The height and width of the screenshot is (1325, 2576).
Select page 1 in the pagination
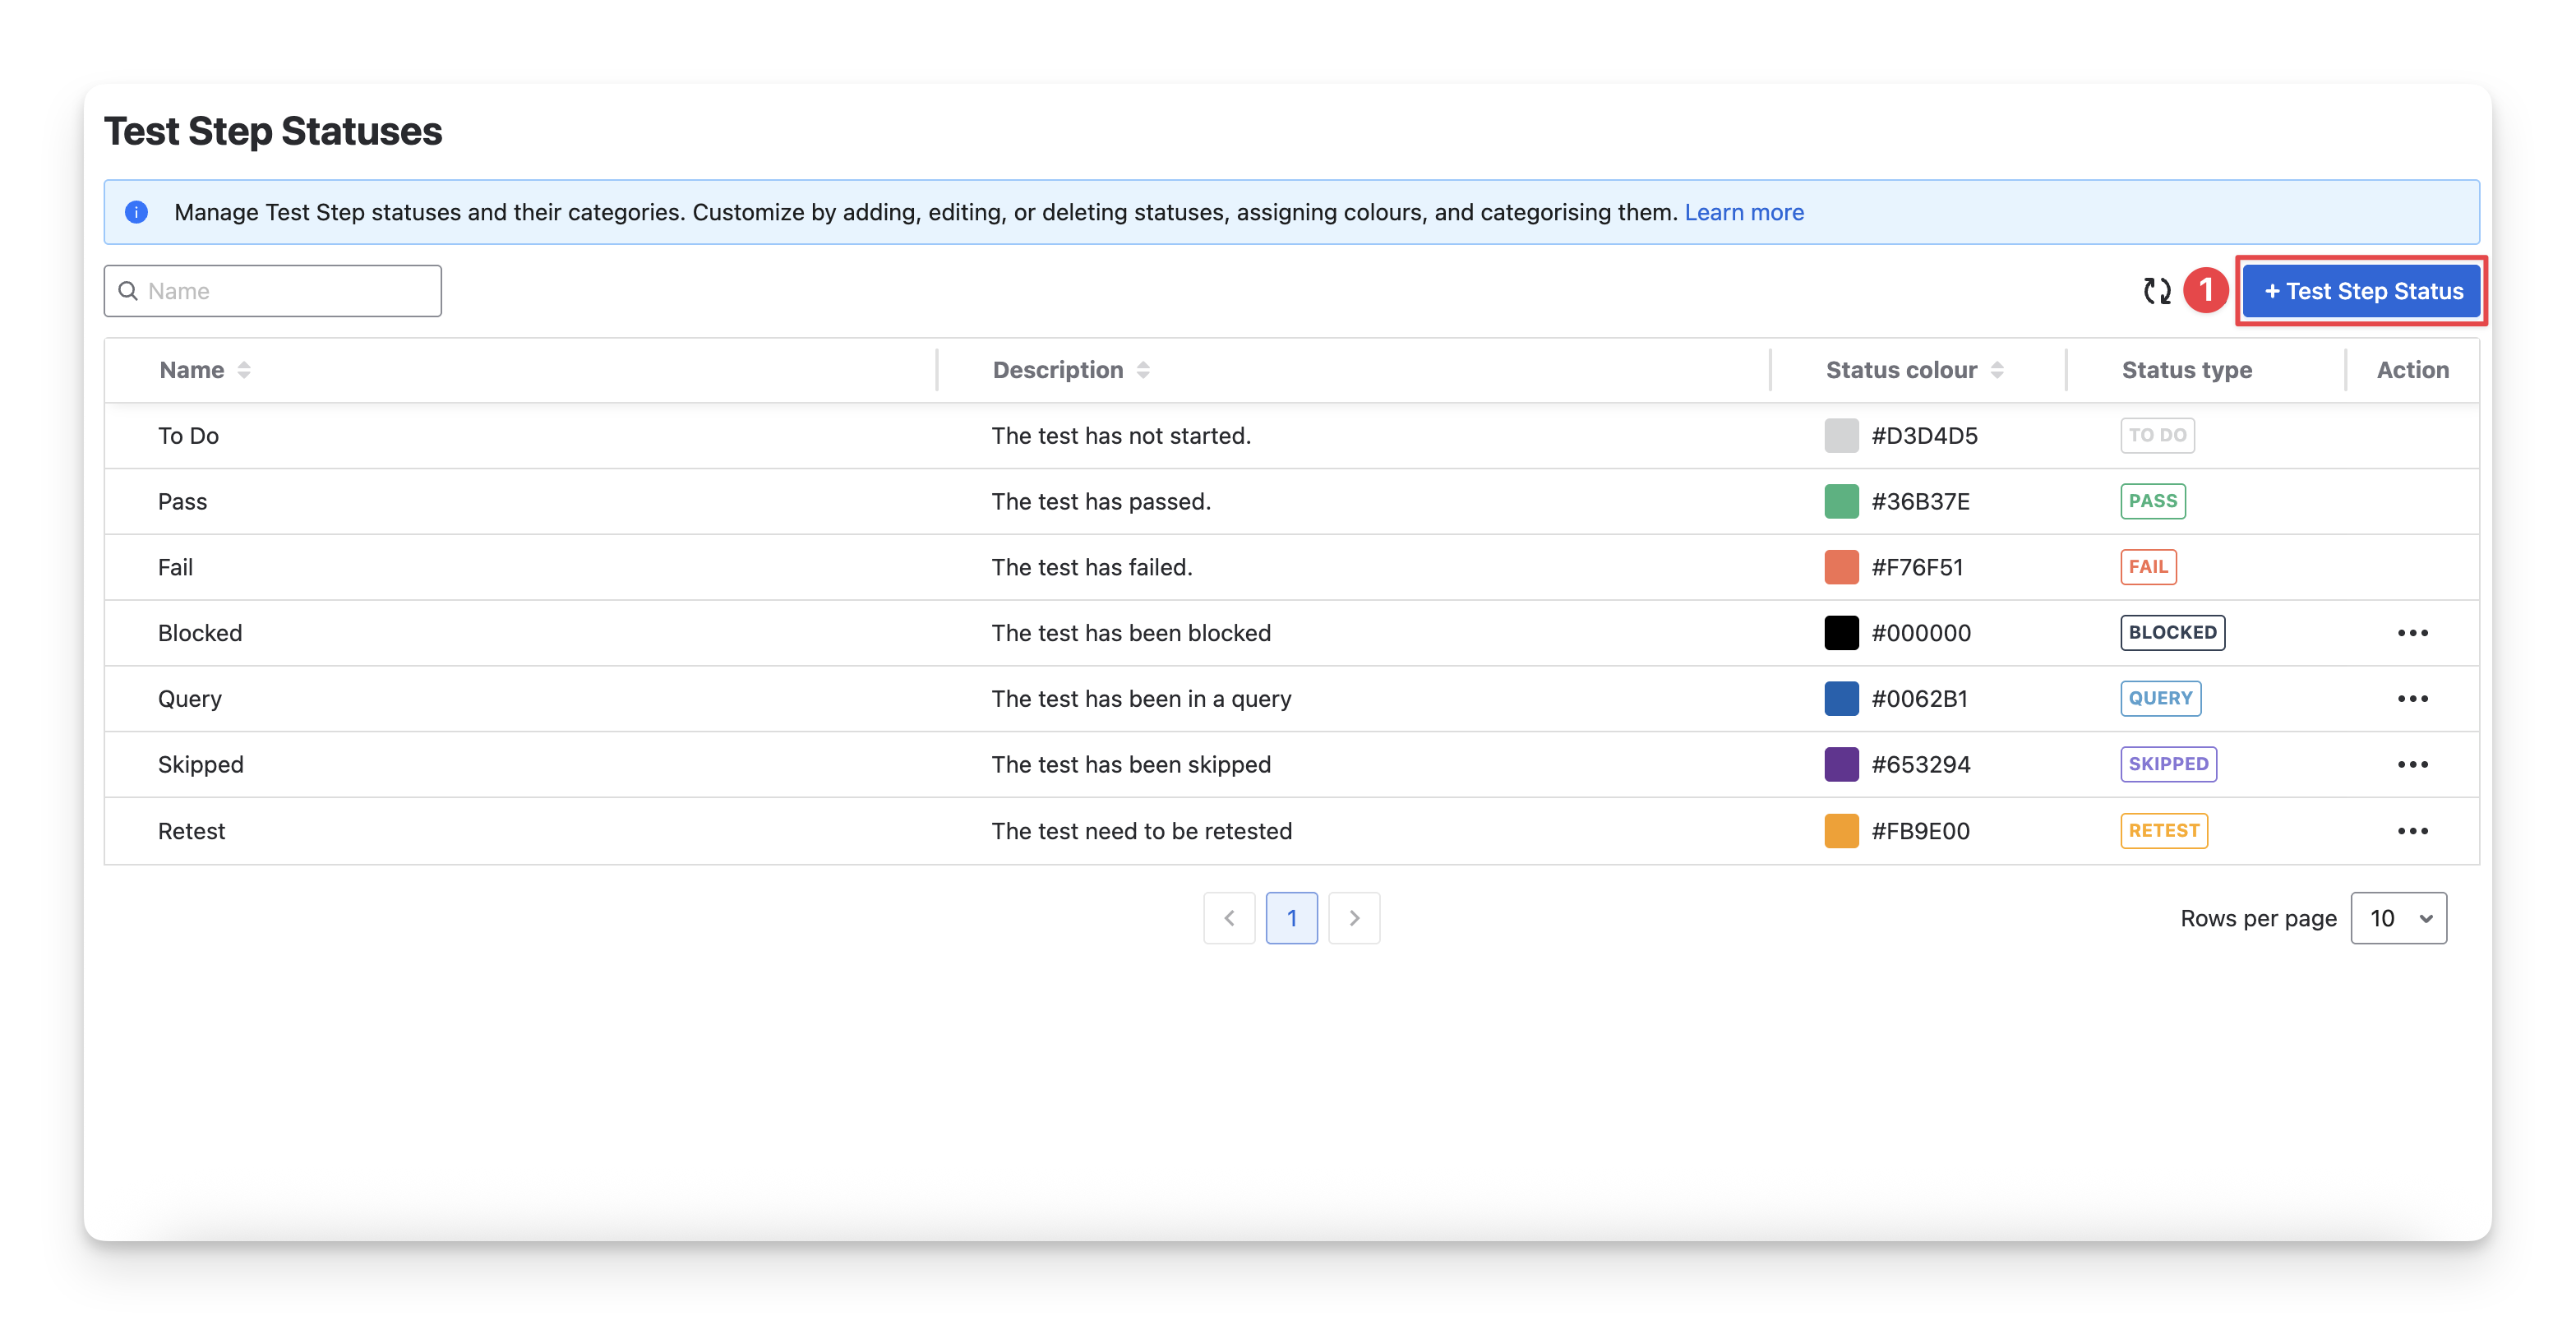pyautogui.click(x=1291, y=918)
